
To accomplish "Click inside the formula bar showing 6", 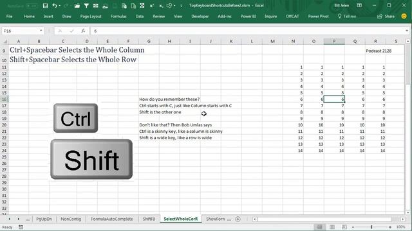I will click(247, 31).
